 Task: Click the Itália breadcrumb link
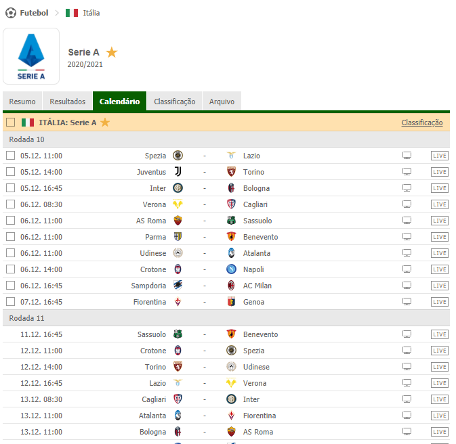click(91, 13)
